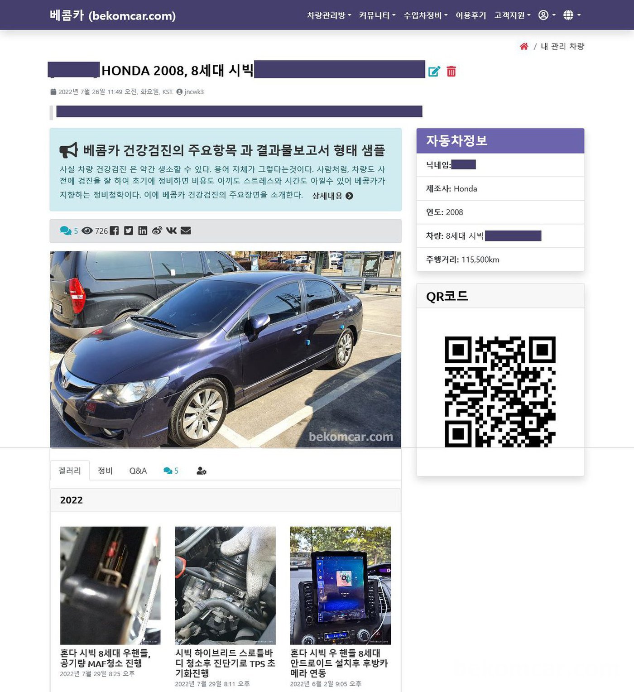Screen dimensions: 634x692
Task: Share the page via VK icon
Action: [171, 231]
